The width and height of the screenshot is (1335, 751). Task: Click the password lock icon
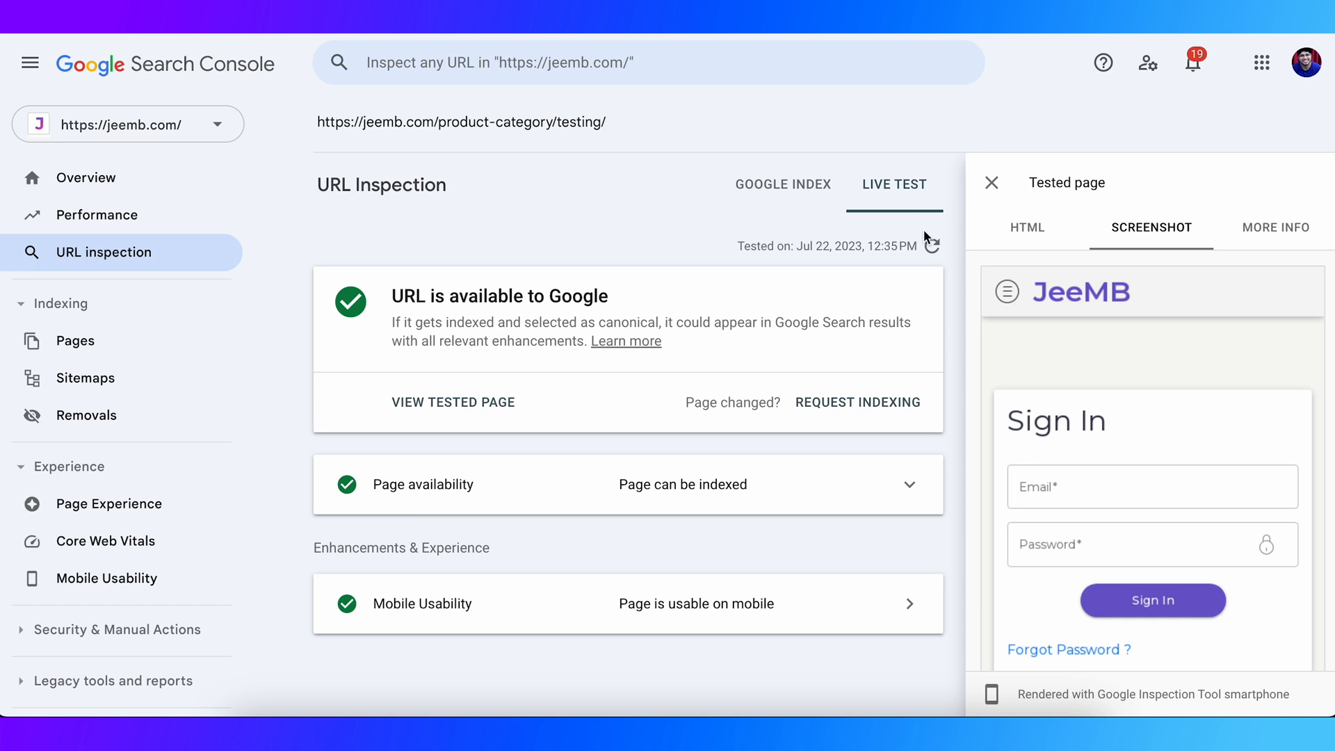coord(1266,544)
